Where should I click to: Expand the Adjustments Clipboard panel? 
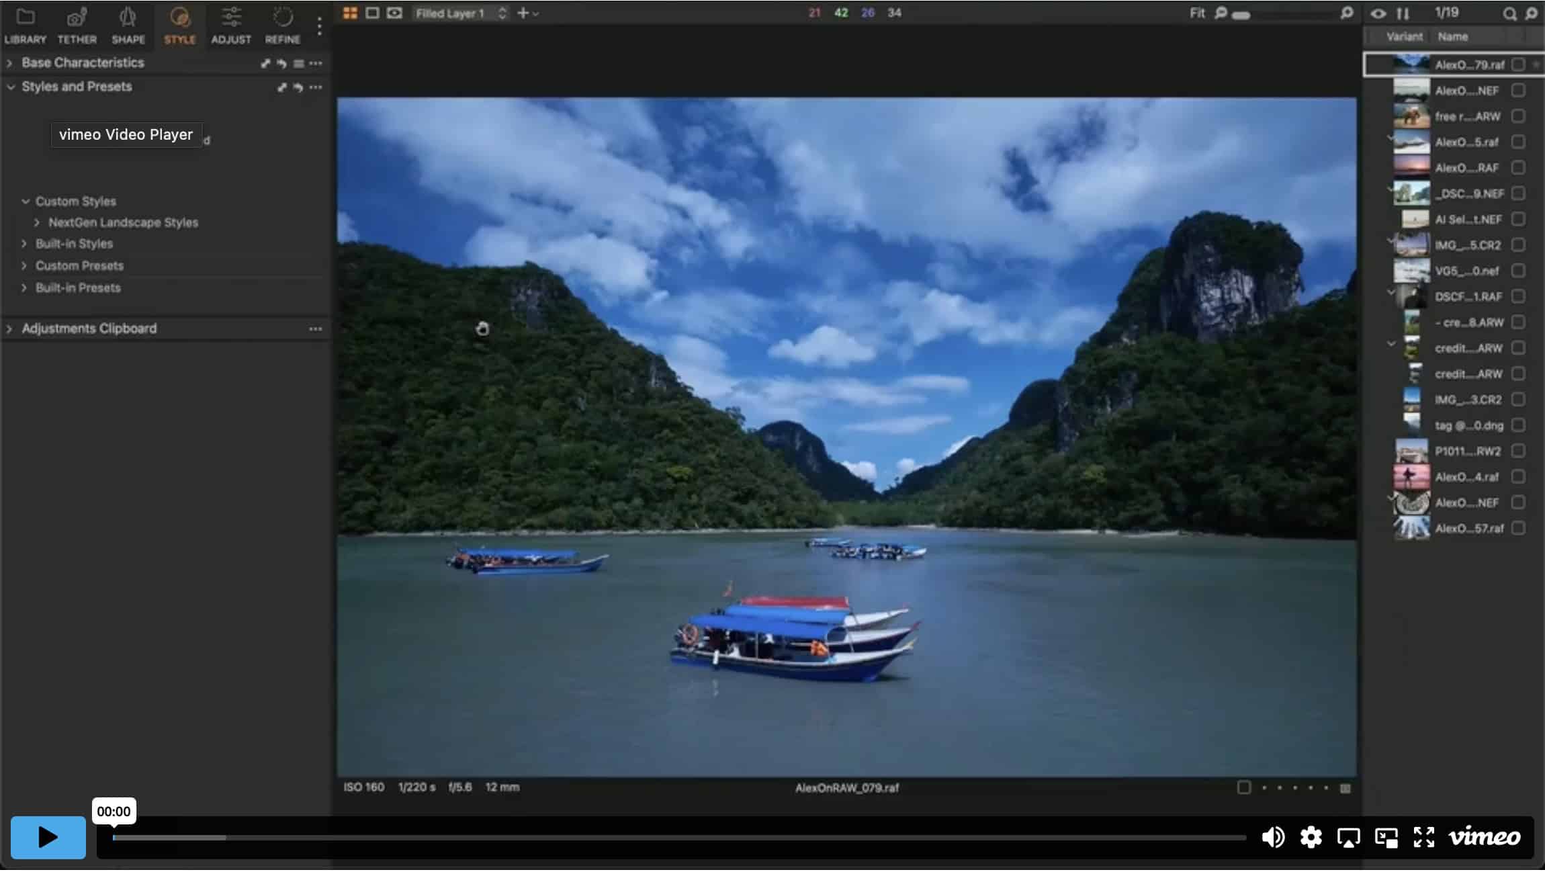click(9, 329)
